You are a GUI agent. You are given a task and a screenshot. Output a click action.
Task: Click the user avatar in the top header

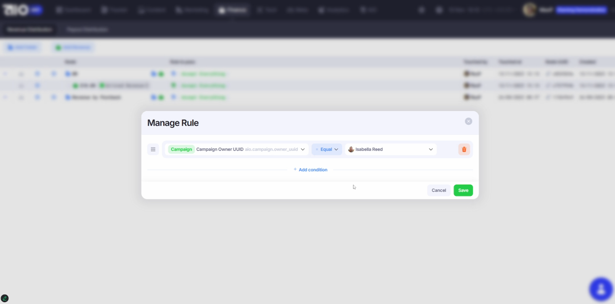pyautogui.click(x=529, y=10)
